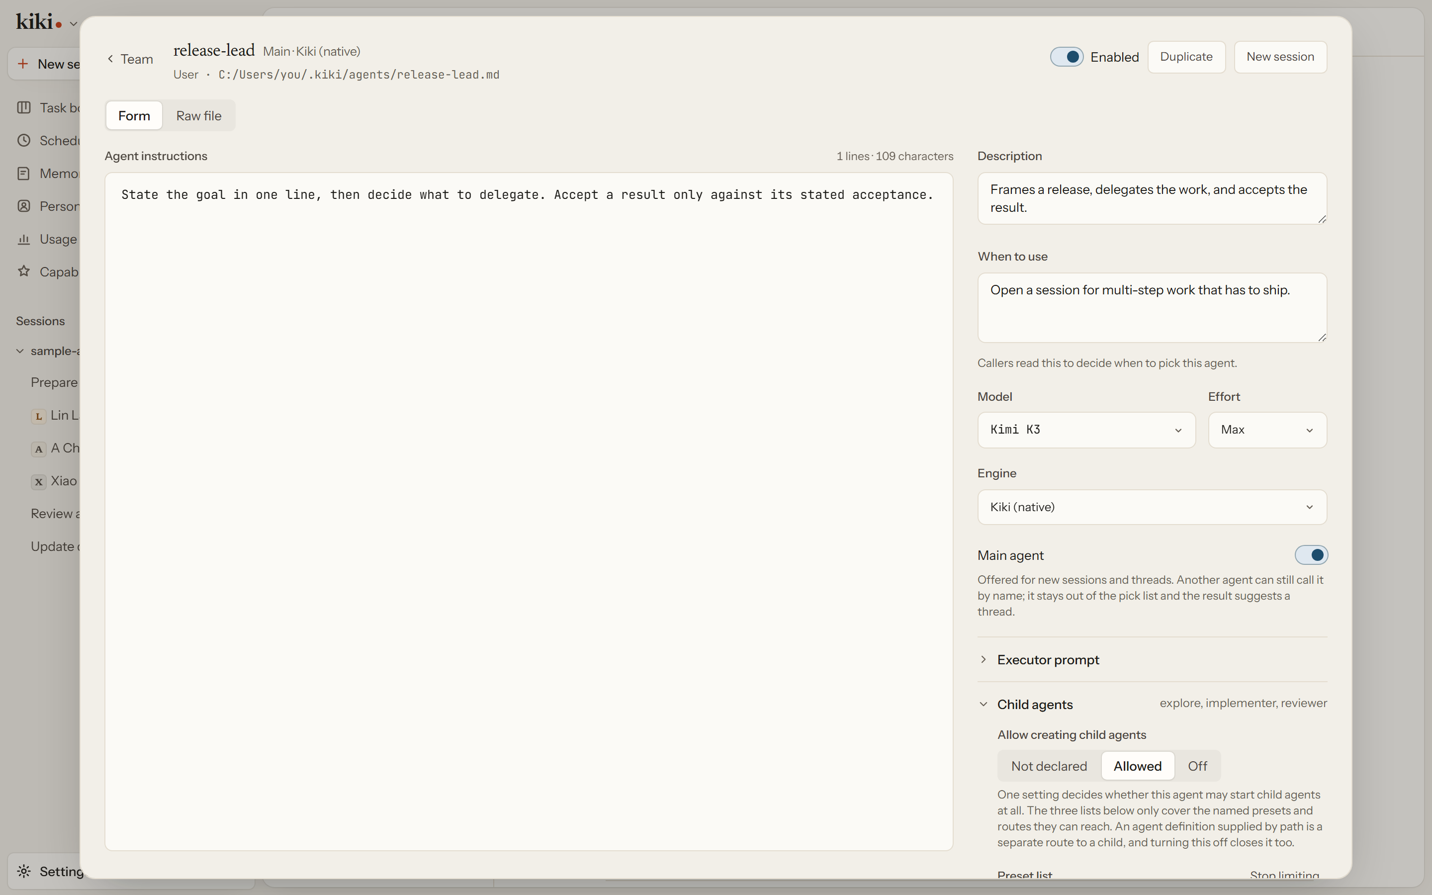Screen dimensions: 1432x895
Task: Click the explore, implementer, reviewer summary text
Action: tap(1243, 703)
